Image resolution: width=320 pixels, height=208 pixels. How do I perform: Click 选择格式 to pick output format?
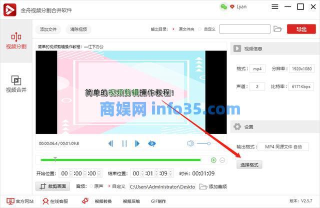(x=249, y=164)
